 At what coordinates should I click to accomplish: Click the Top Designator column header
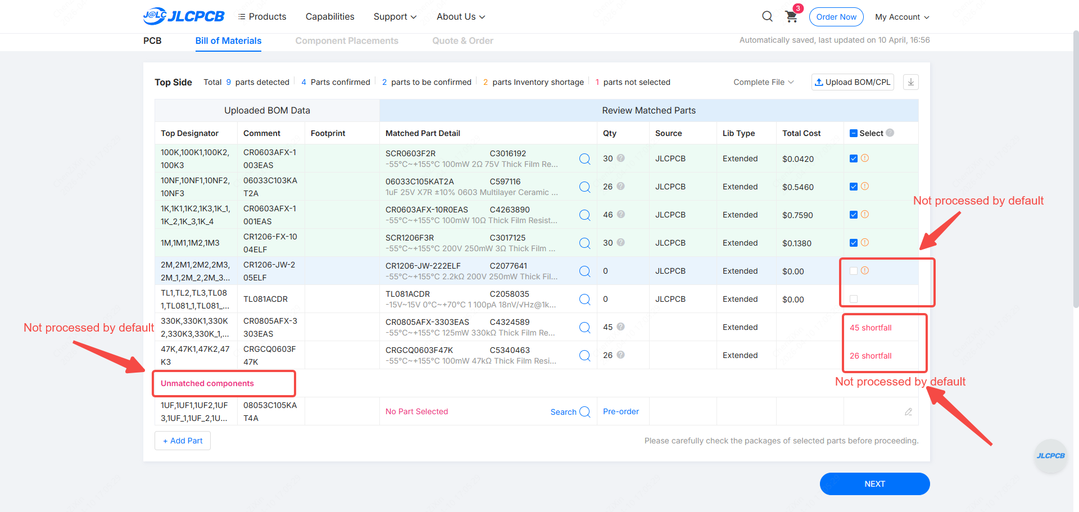click(x=189, y=133)
